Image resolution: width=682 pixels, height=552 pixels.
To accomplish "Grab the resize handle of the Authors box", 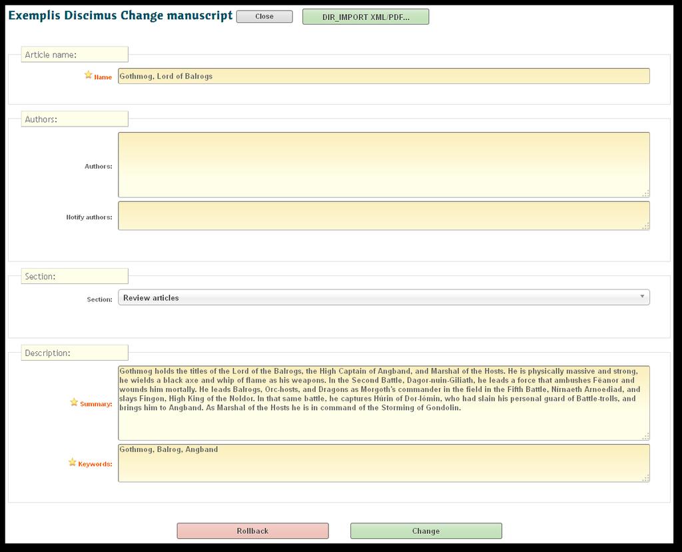I will 646,194.
